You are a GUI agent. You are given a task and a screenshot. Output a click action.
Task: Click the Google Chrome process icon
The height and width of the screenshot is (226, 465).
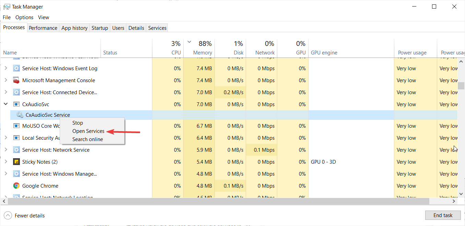16,186
